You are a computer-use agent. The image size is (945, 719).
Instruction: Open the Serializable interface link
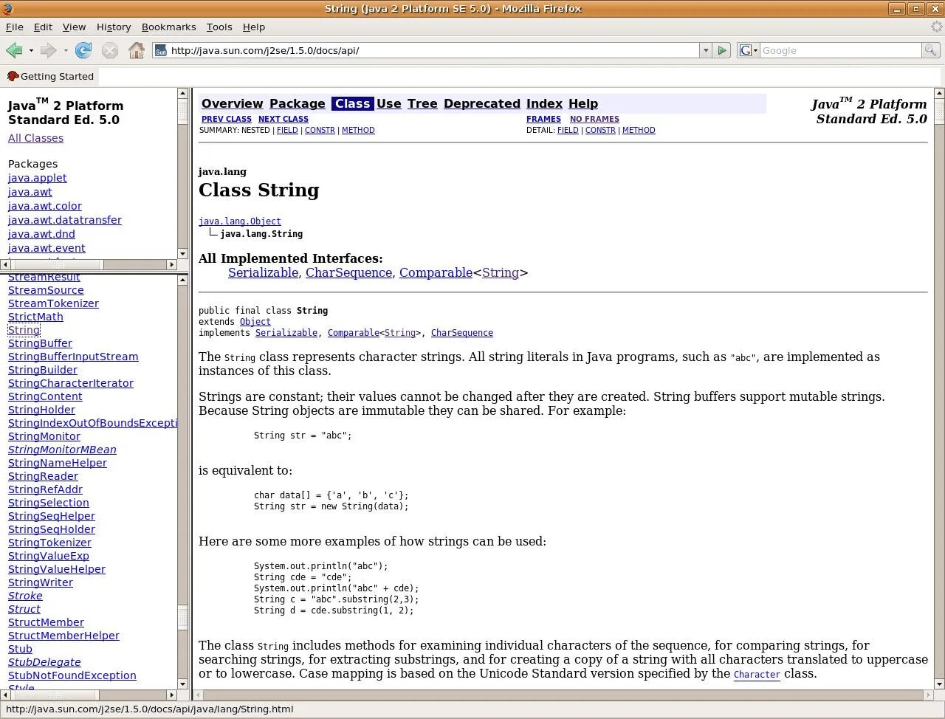point(263,272)
